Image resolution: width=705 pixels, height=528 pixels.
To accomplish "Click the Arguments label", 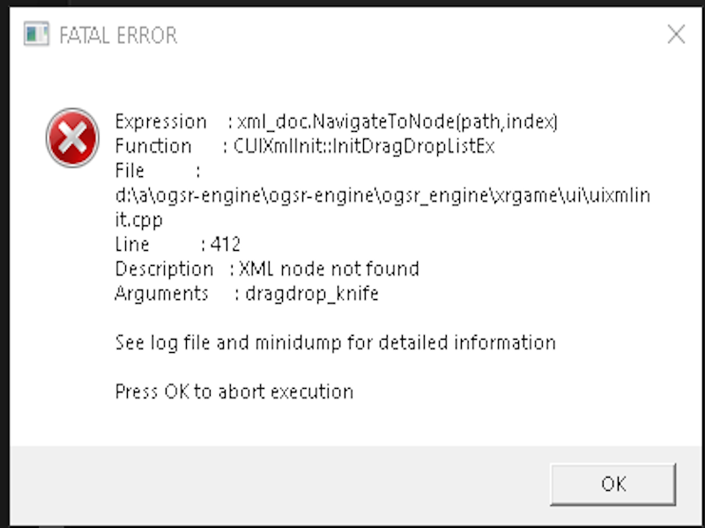I will [x=161, y=293].
